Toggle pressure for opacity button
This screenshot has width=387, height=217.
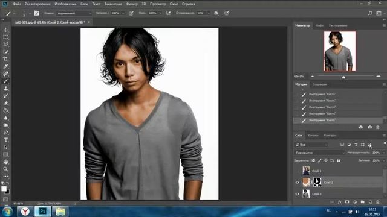(131, 13)
